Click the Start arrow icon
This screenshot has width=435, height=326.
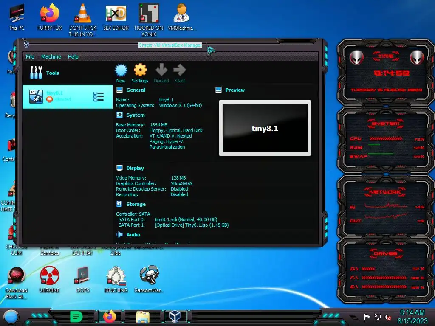(180, 73)
